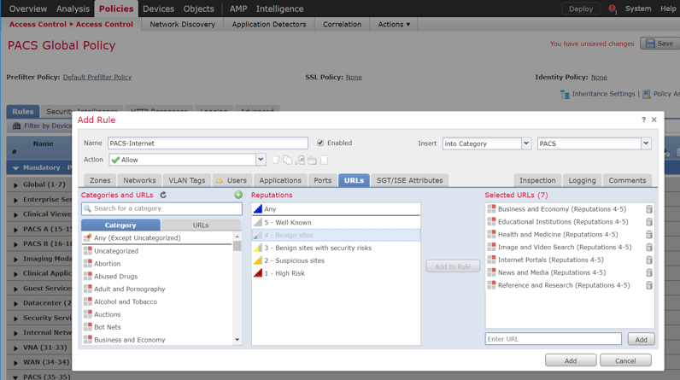Remove Health and Medicine from Selected URLs
Image resolution: width=680 pixels, height=380 pixels.
[649, 235]
